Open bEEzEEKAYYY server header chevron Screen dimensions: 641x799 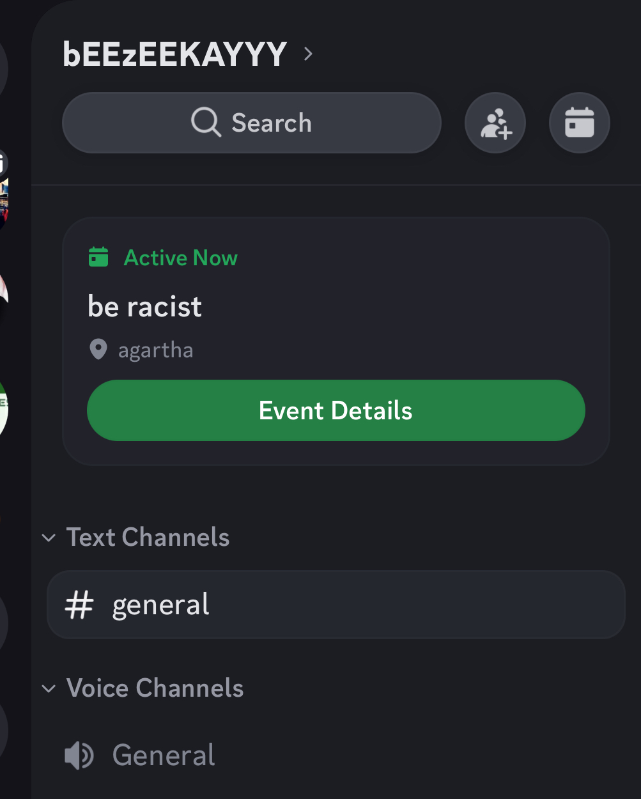308,54
